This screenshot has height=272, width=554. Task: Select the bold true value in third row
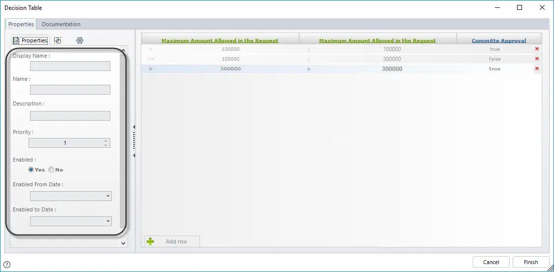(x=494, y=68)
